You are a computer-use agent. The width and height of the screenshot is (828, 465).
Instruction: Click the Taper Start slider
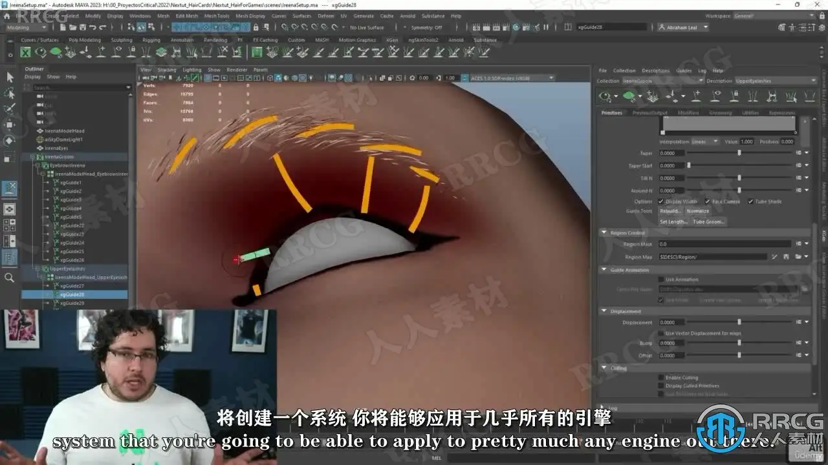739,165
